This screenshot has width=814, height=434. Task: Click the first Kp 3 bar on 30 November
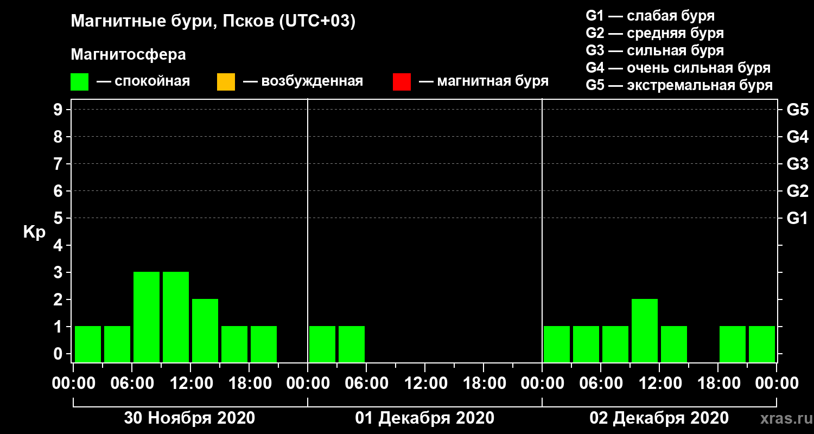[147, 317]
